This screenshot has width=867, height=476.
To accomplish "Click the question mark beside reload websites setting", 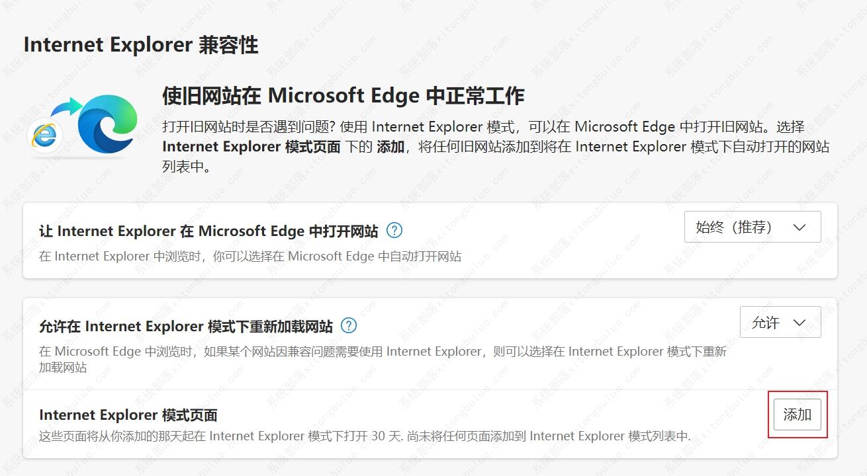I will [x=349, y=325].
